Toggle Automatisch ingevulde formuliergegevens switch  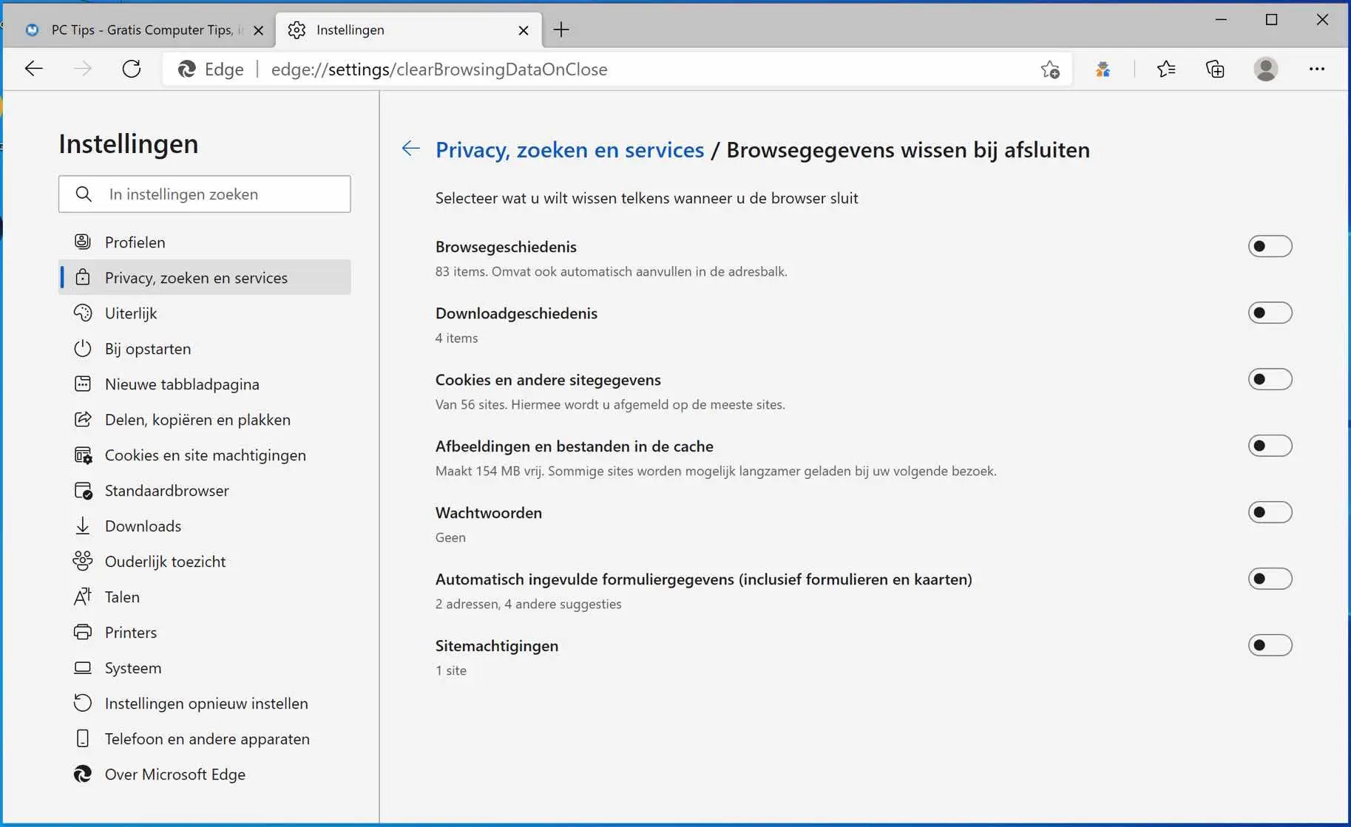1270,579
